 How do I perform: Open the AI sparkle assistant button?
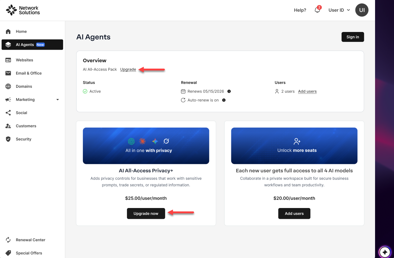click(385, 252)
